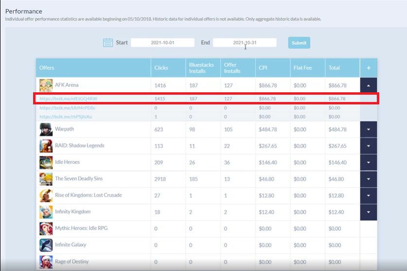407x271 pixels.
Task: Expand The Seven Deadly Sins row
Action: tap(369, 179)
